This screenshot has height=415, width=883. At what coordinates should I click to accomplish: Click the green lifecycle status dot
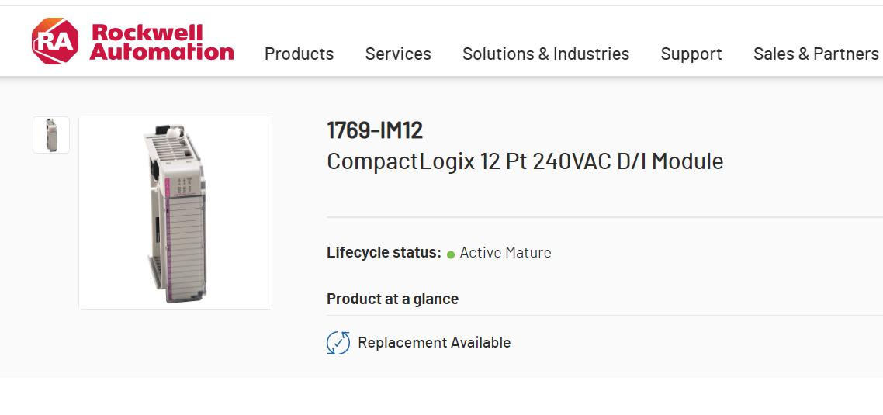pos(451,254)
